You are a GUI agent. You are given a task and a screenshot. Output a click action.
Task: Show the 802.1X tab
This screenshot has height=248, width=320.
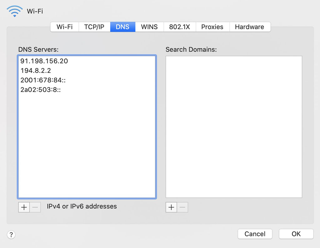[x=179, y=27]
